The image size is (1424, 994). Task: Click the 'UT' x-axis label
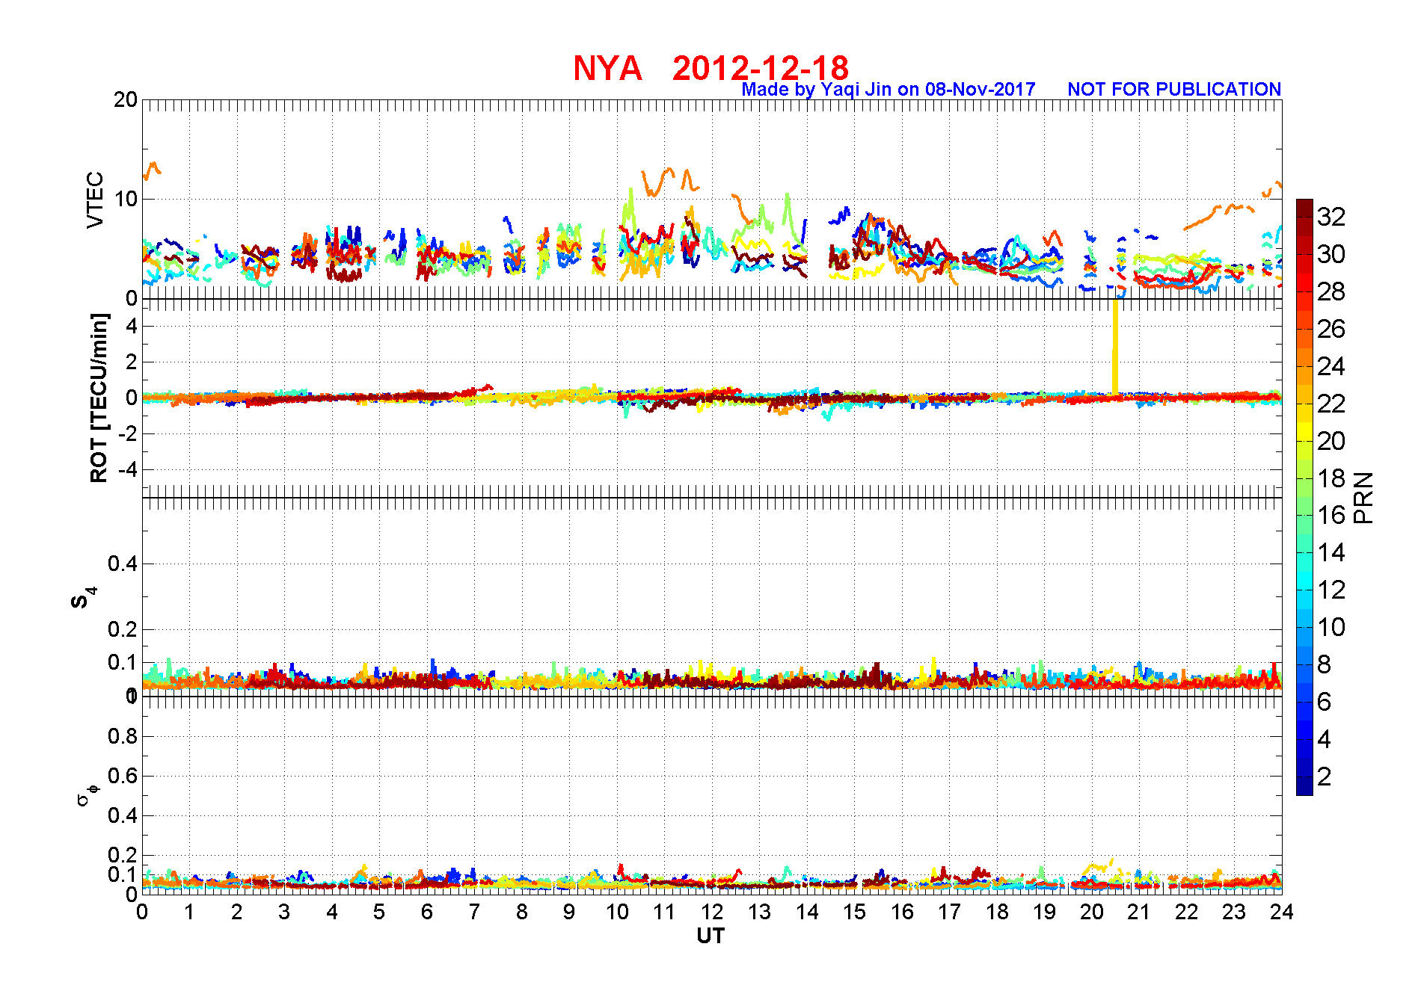click(x=711, y=936)
